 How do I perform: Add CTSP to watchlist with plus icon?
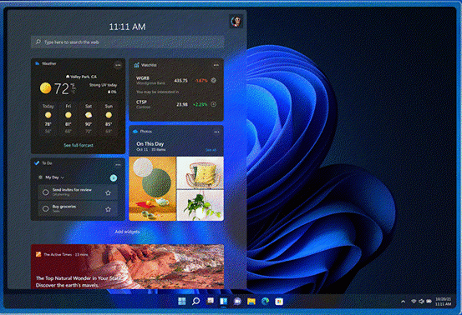214,104
